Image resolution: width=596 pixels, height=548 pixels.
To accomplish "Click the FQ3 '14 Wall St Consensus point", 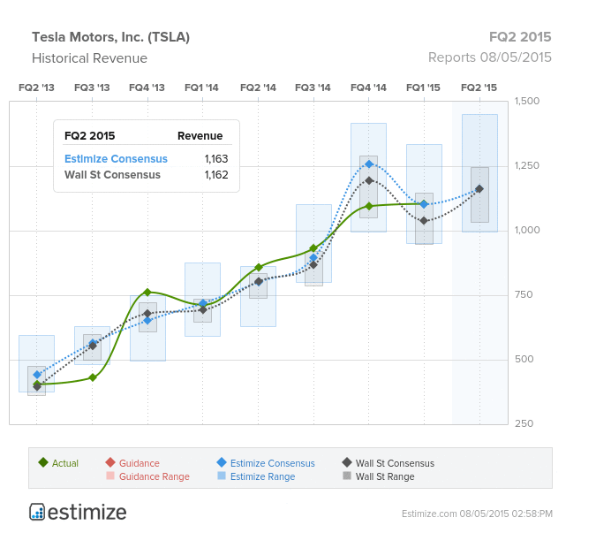I will [313, 264].
